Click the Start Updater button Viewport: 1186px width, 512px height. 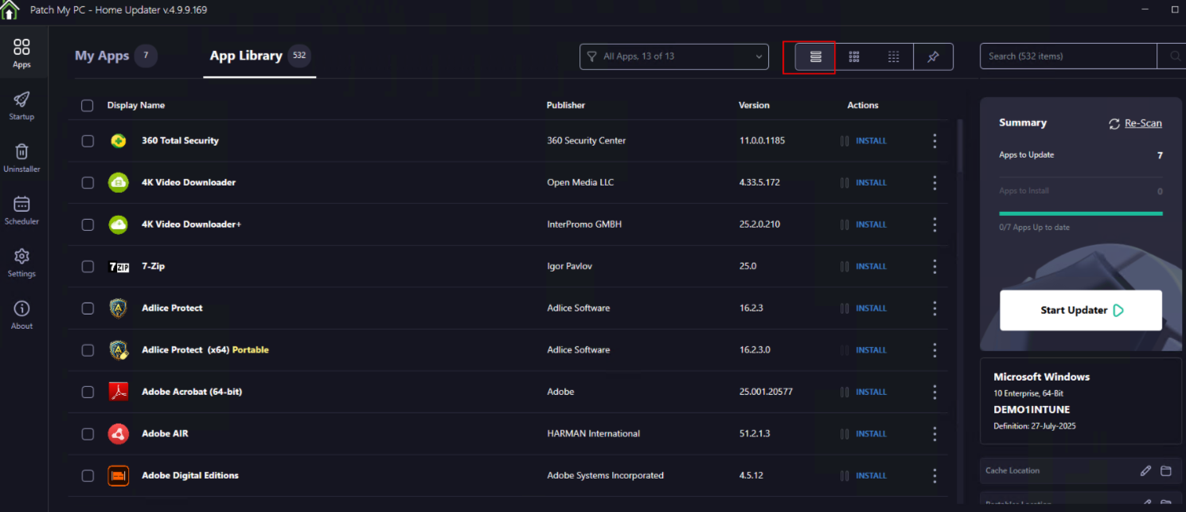(x=1080, y=311)
